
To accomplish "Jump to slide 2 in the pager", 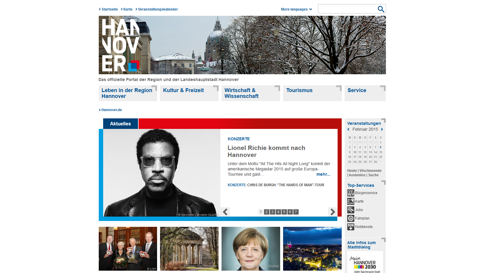I will coord(266,212).
